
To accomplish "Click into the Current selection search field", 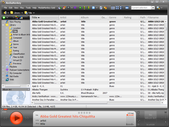I will pos(141,8).
